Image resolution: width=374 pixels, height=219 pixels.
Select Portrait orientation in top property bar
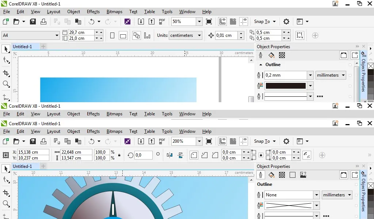tap(112, 35)
